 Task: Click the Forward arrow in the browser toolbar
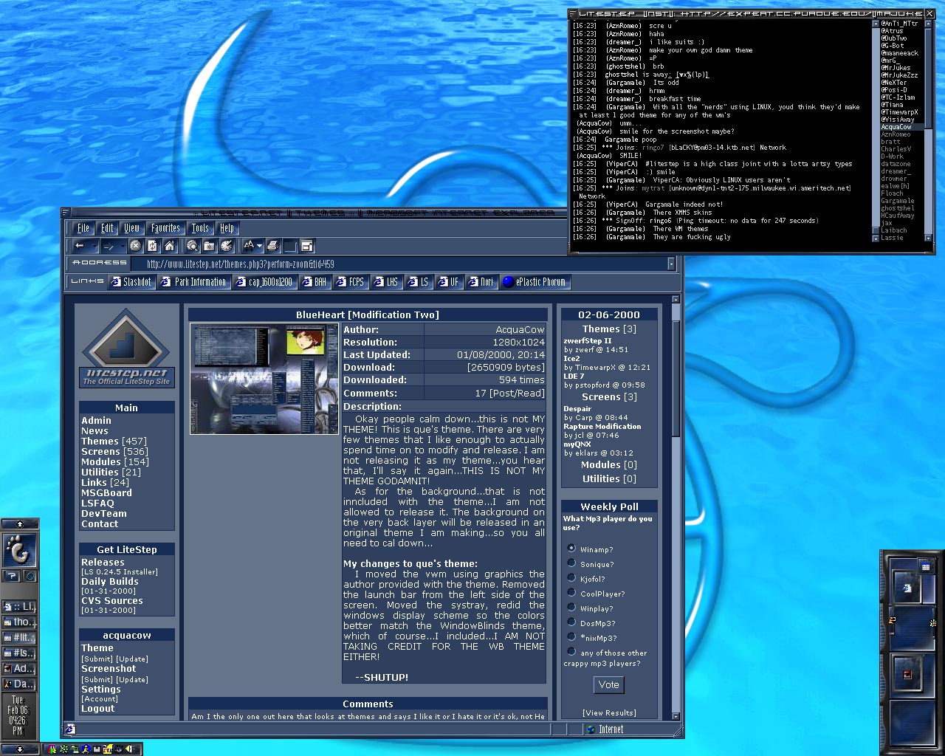click(x=109, y=246)
